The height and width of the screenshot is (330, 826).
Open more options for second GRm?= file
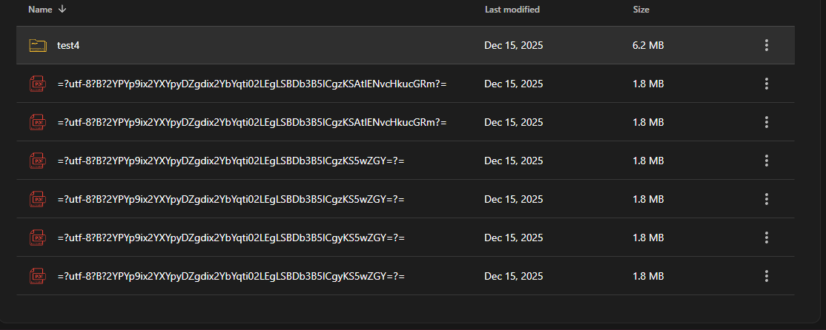coord(767,122)
